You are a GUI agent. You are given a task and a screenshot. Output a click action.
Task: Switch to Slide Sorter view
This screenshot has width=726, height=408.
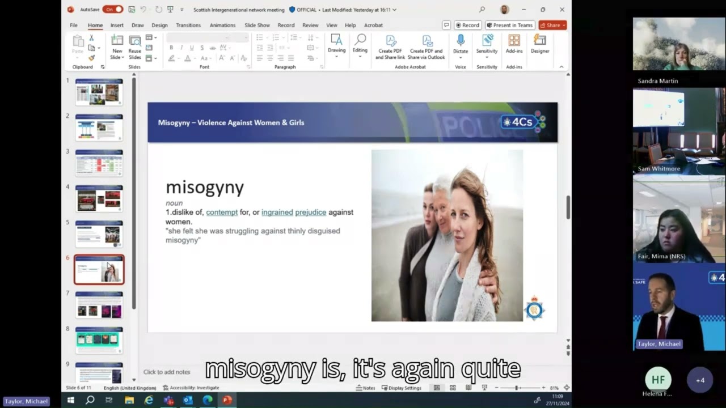[453, 388]
